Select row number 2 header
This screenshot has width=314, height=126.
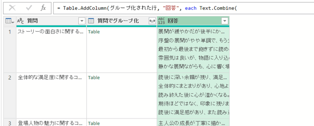tap(10, 78)
